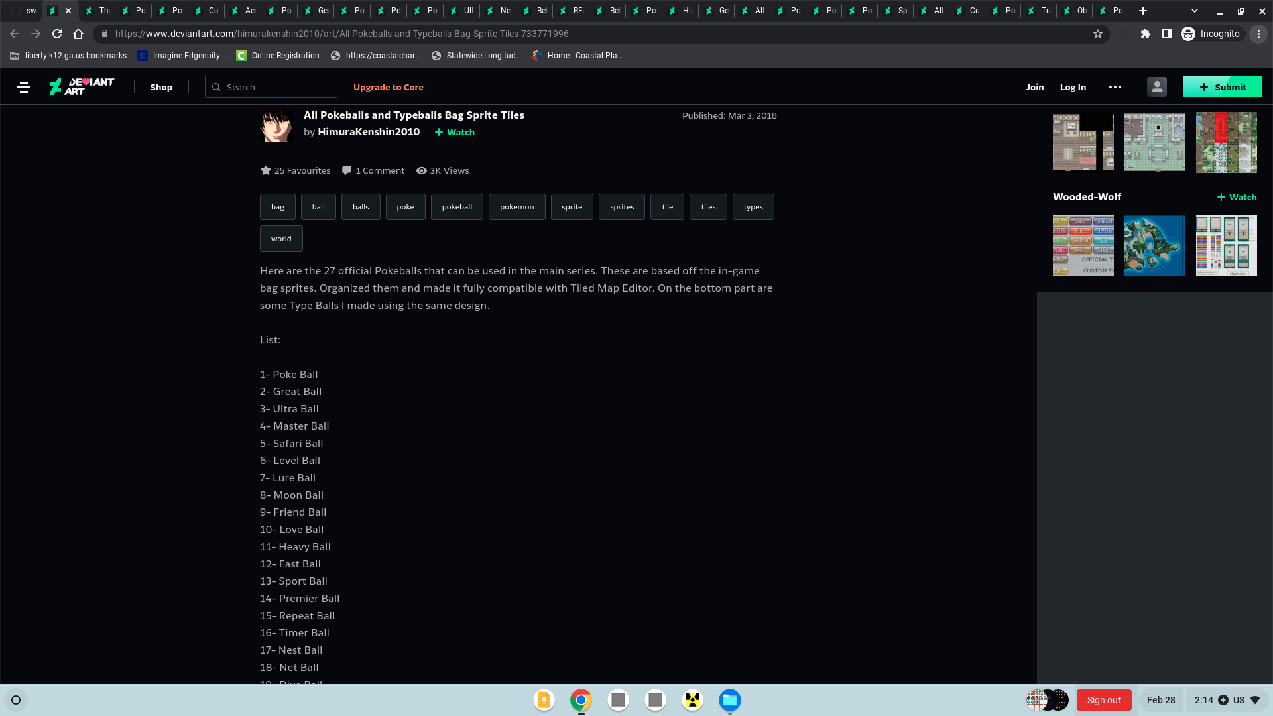Open a new tab with plus icon
Image resolution: width=1273 pixels, height=716 pixels.
(1142, 11)
